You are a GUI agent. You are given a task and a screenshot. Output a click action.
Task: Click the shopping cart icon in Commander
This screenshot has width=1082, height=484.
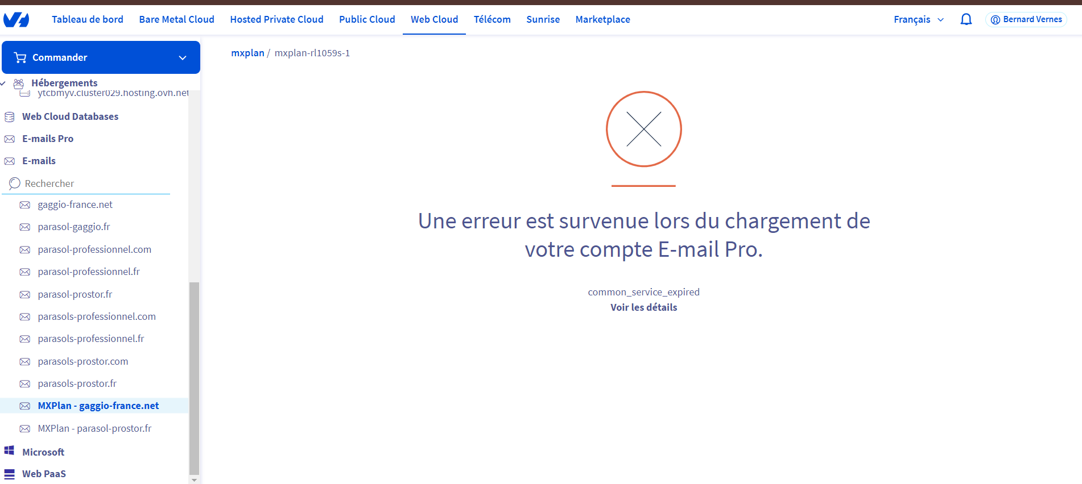(x=20, y=57)
